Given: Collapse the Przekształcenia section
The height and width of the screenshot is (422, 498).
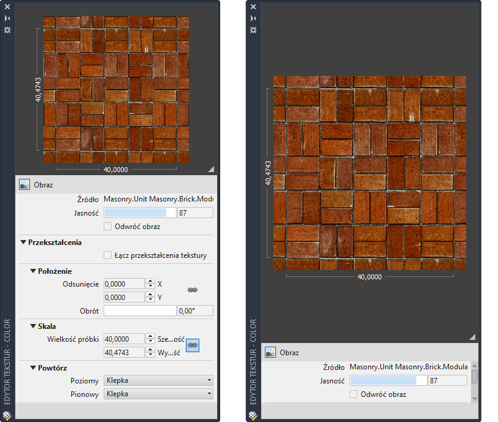Looking at the screenshot, I should (23, 243).
